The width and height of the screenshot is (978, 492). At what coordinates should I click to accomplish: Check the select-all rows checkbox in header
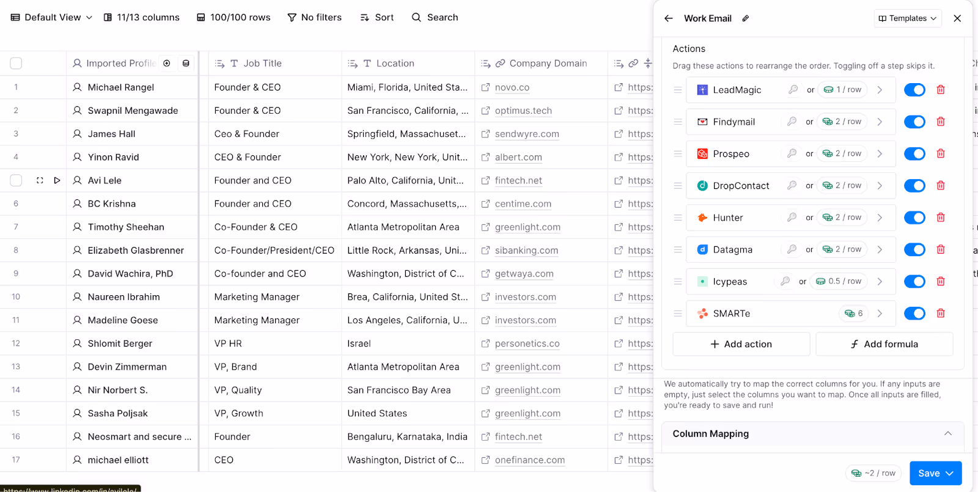(x=16, y=63)
